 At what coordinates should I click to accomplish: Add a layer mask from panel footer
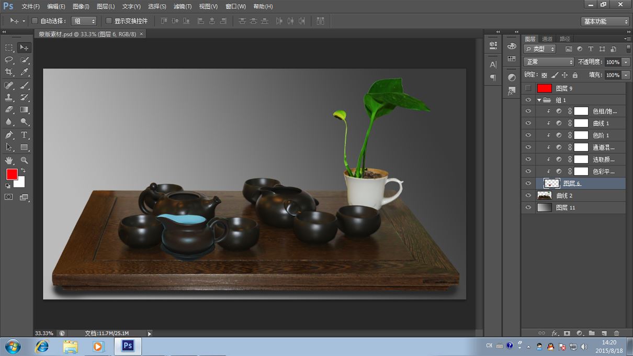(x=567, y=333)
